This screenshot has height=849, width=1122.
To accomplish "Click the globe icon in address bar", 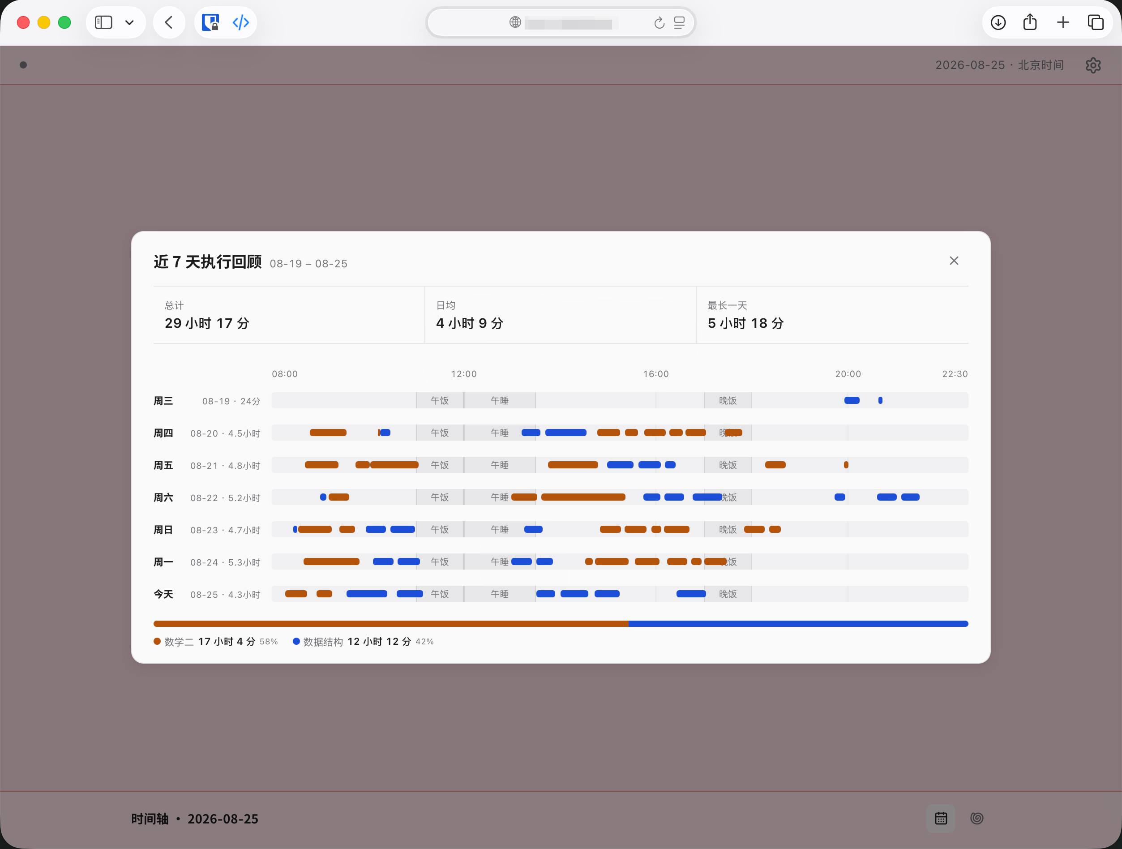I will click(515, 22).
